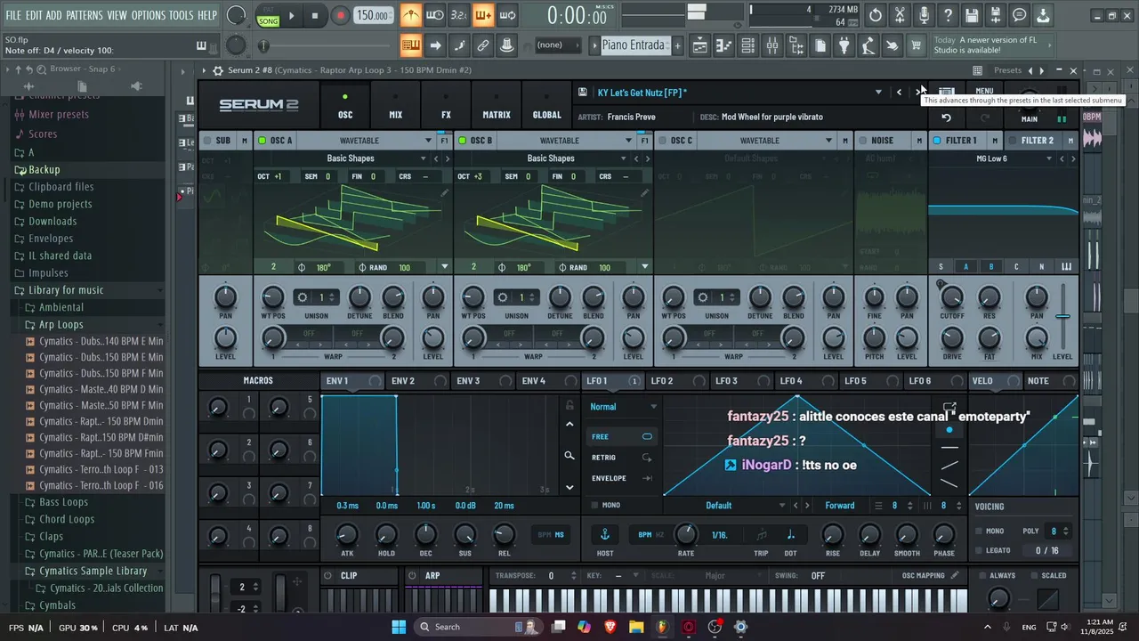Toggle OSC A on/off switch

(262, 141)
